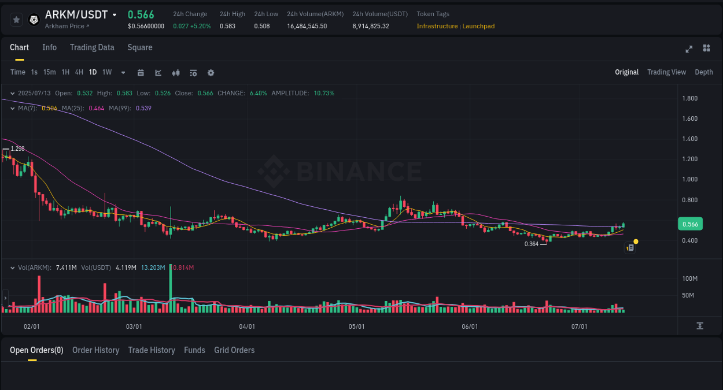This screenshot has width=723, height=390.
Task: Open the chart layout grid icon
Action: (706, 49)
